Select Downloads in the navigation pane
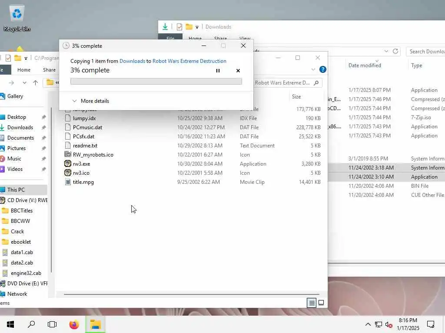445x333 pixels. coord(20,127)
